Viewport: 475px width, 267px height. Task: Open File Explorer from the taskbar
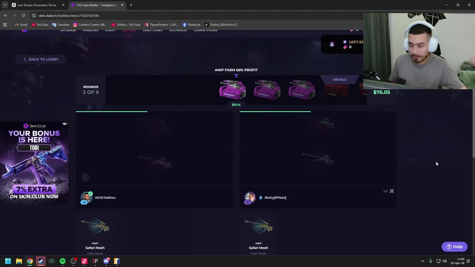[x=19, y=261]
